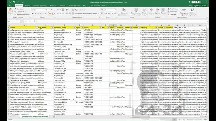Toggle Wrap Text (Перенести текст)
Viewport: 216px width, 121px height.
pyautogui.click(x=79, y=10)
